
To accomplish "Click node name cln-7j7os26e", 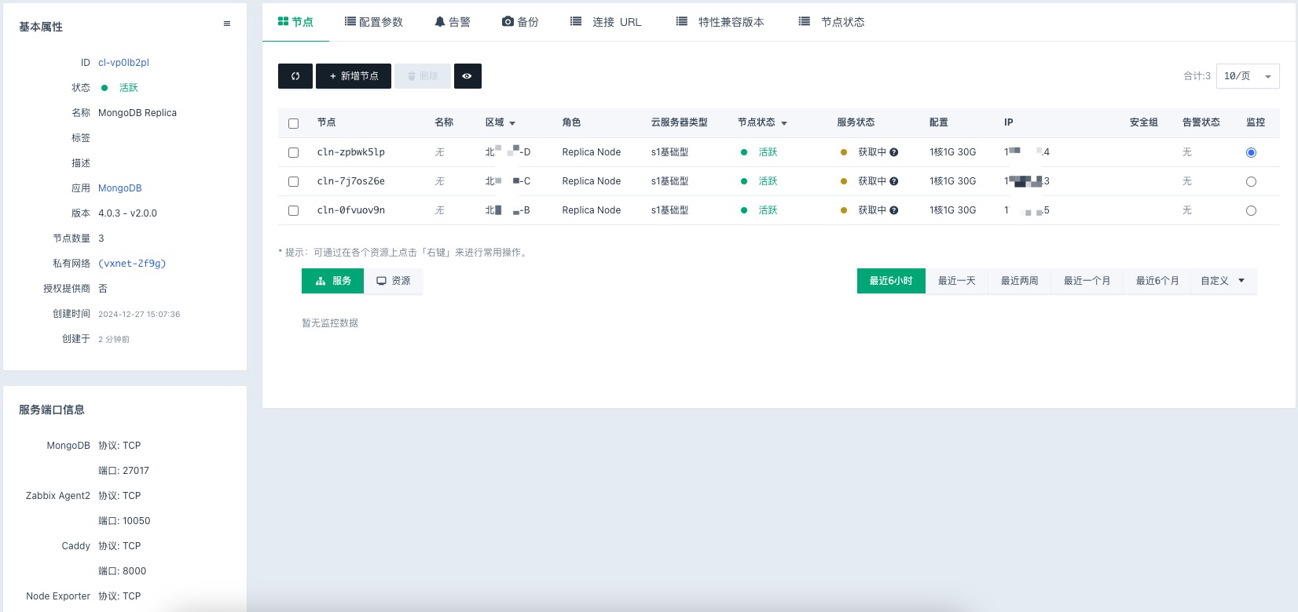I will pos(350,181).
